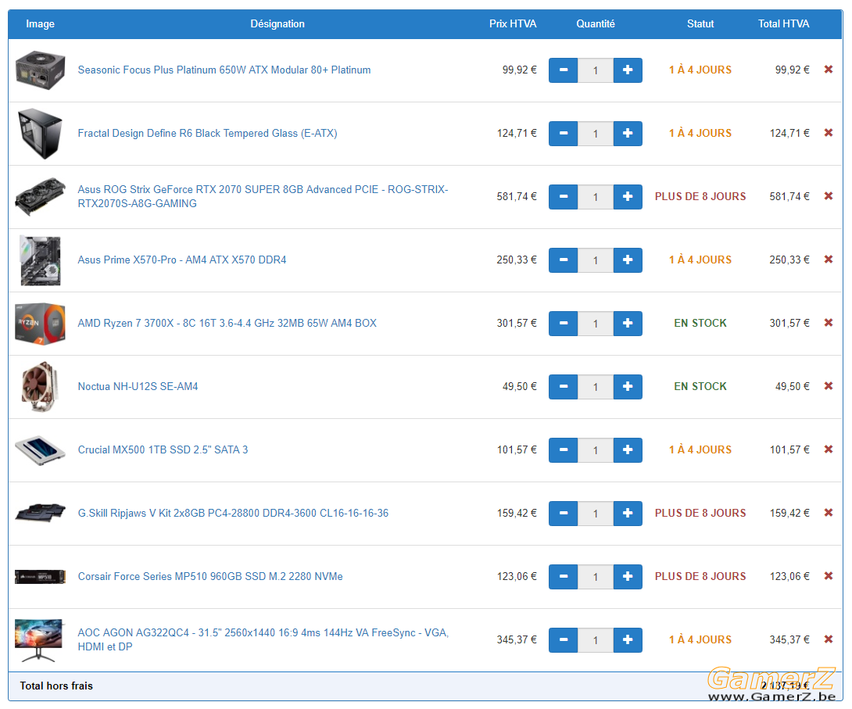Decrease quantity of AMD Ryzen 7 3700X

[564, 324]
